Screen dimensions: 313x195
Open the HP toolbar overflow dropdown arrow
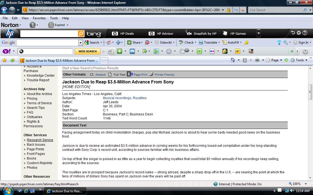pos(258,33)
